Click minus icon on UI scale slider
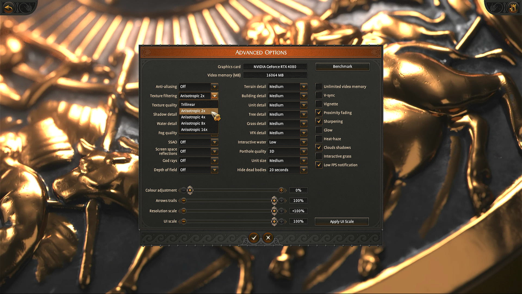Screen dimensions: 522x294 click(x=184, y=221)
